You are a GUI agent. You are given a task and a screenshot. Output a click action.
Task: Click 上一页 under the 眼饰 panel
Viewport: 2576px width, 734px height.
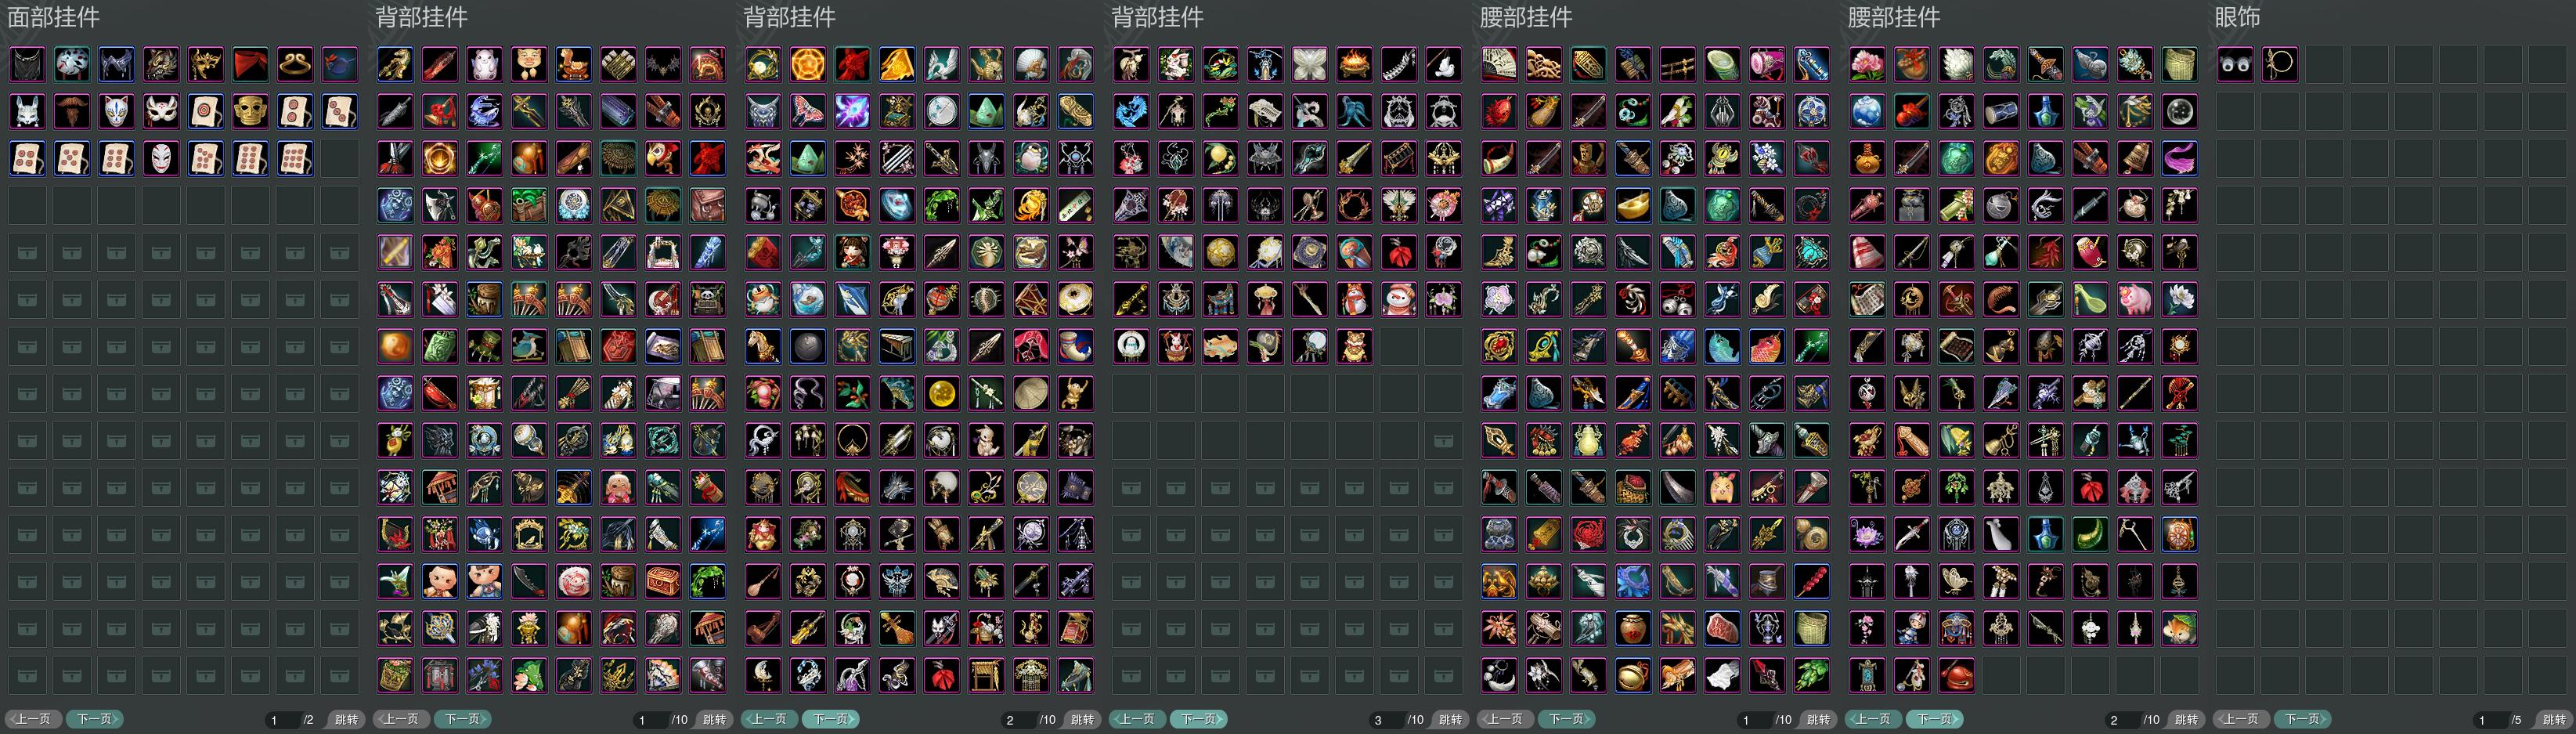click(x=2240, y=719)
